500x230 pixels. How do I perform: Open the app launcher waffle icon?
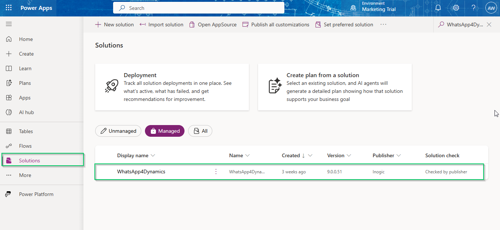coord(9,8)
